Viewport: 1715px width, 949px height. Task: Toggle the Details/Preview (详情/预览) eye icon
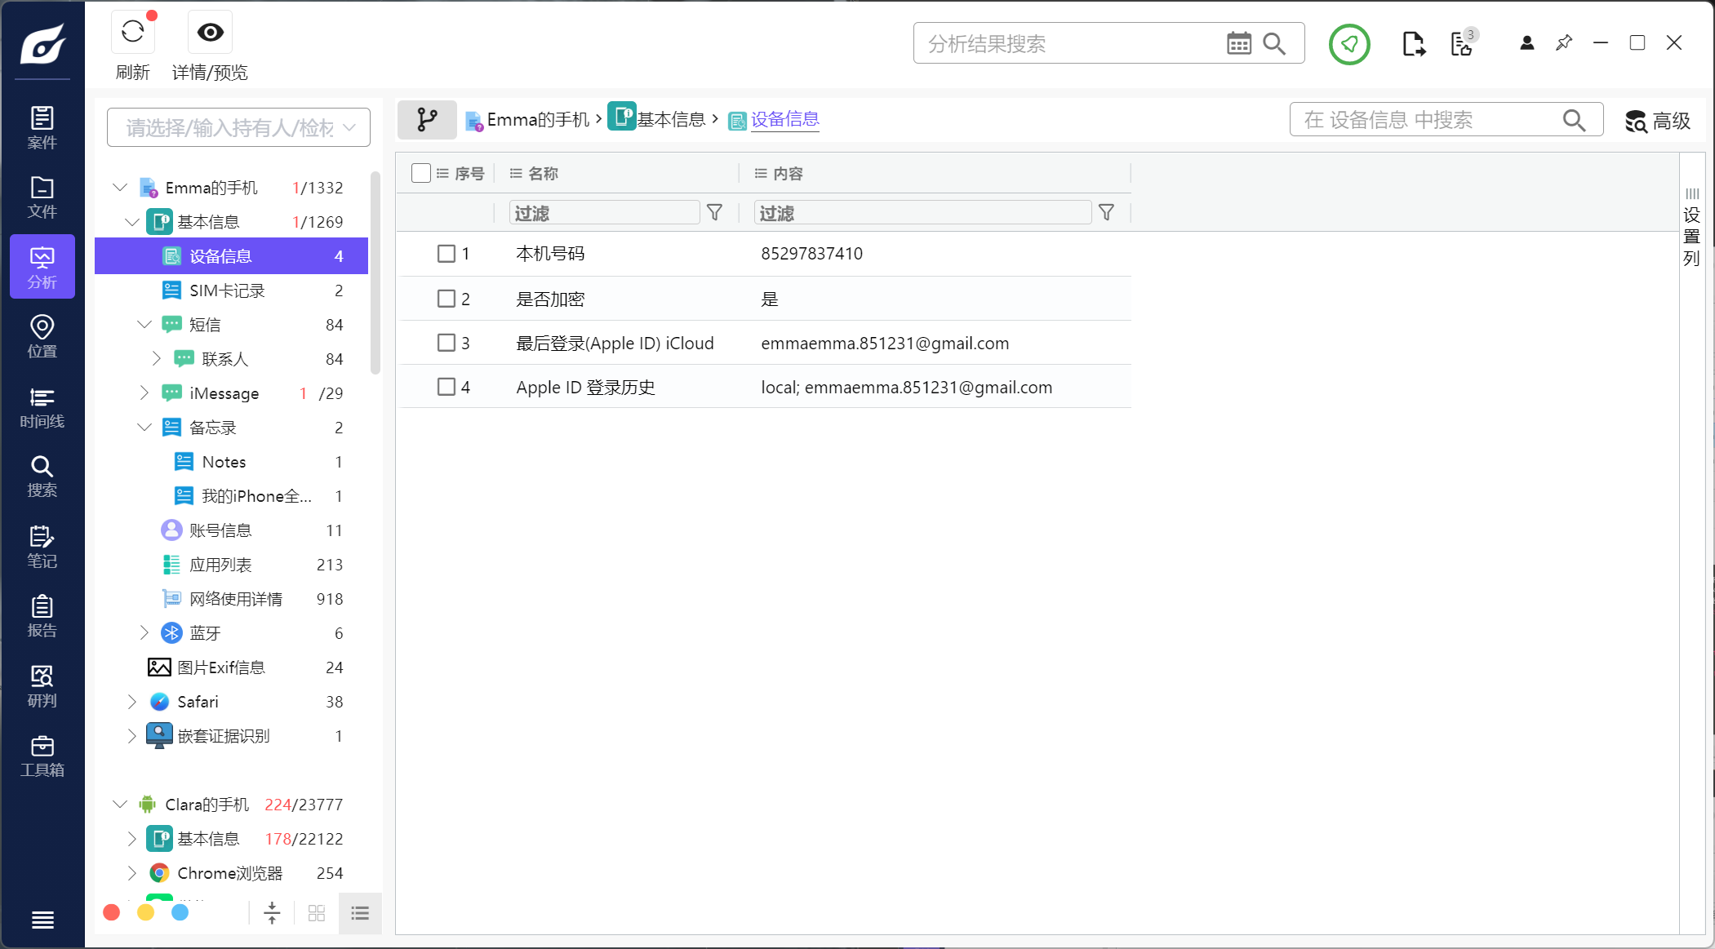[210, 33]
